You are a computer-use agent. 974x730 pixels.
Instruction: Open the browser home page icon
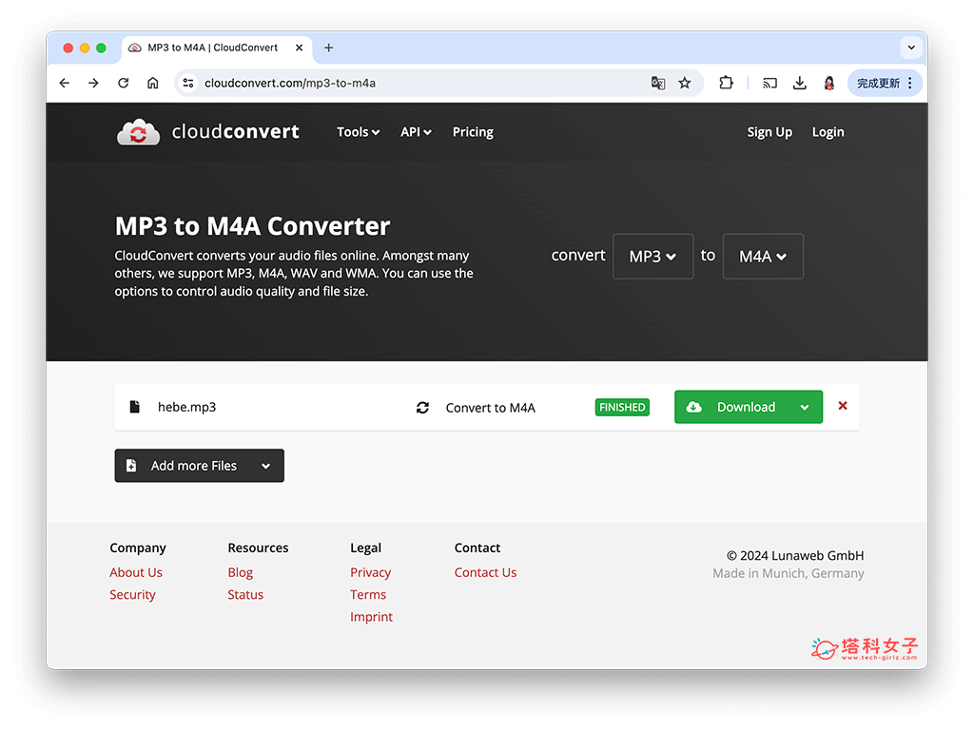(x=153, y=84)
